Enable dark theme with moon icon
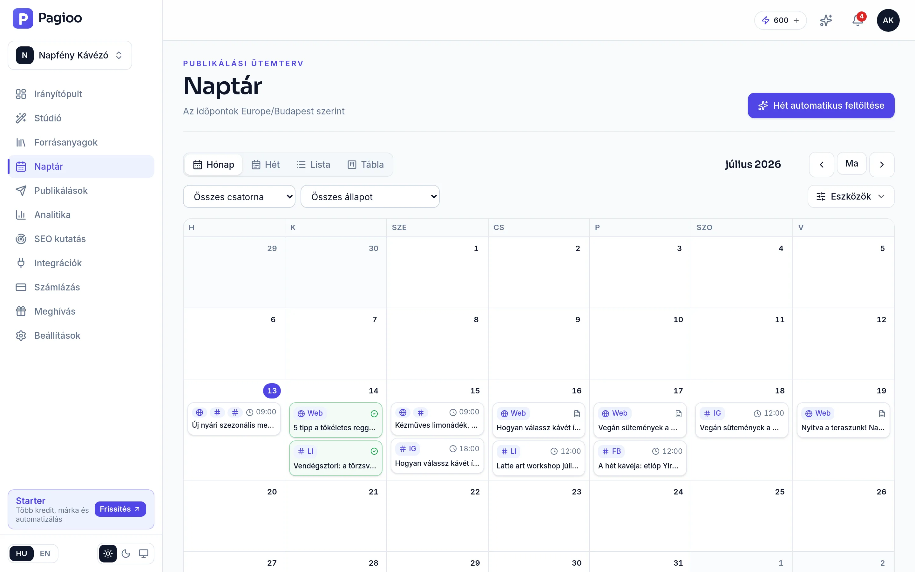The height and width of the screenshot is (572, 915). pyautogui.click(x=126, y=554)
